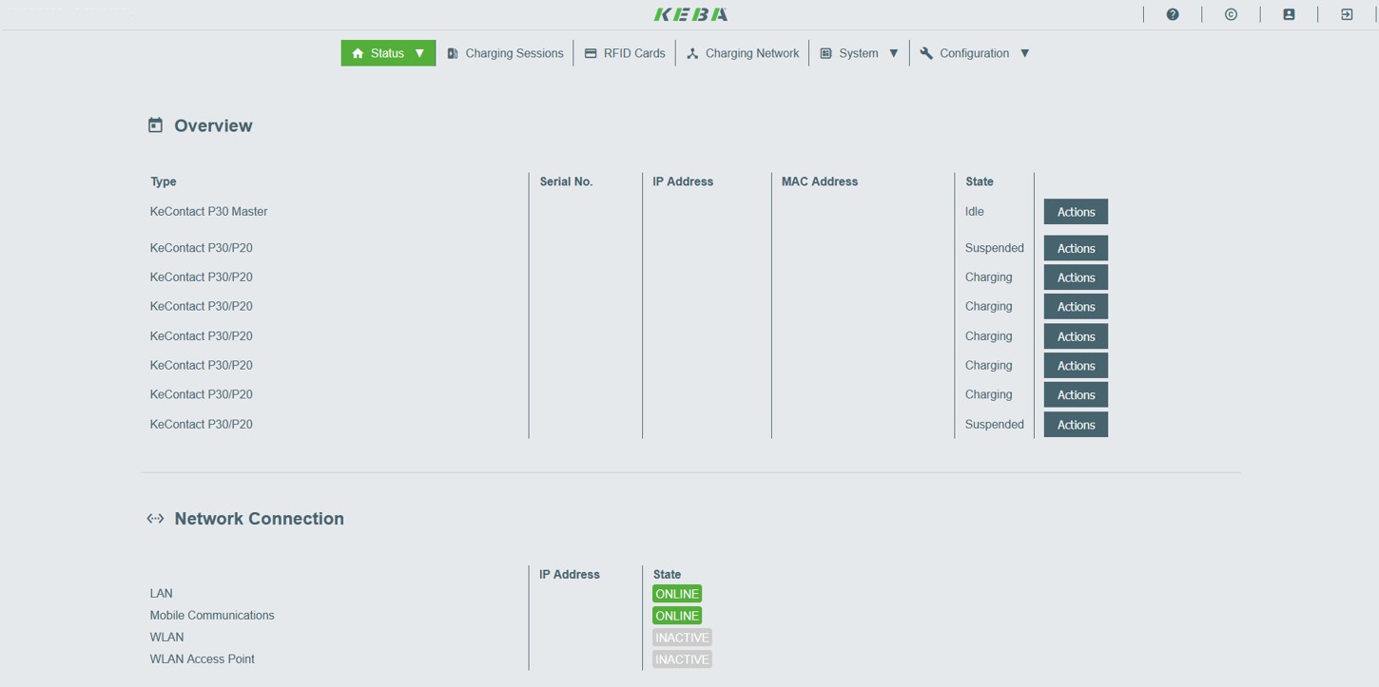Click Actions for KeContact P30 Master
The image size is (1379, 687).
(x=1076, y=212)
